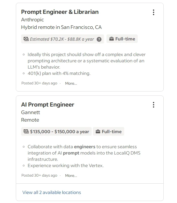Expand More… on the Gannett job card
The width and height of the screenshot is (177, 203).
(71, 176)
